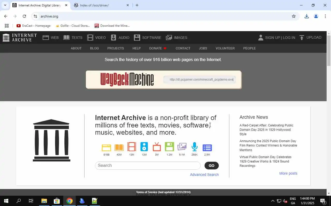Click the UPLOAD arrow icon
The height and width of the screenshot is (206, 331).
pyautogui.click(x=302, y=38)
